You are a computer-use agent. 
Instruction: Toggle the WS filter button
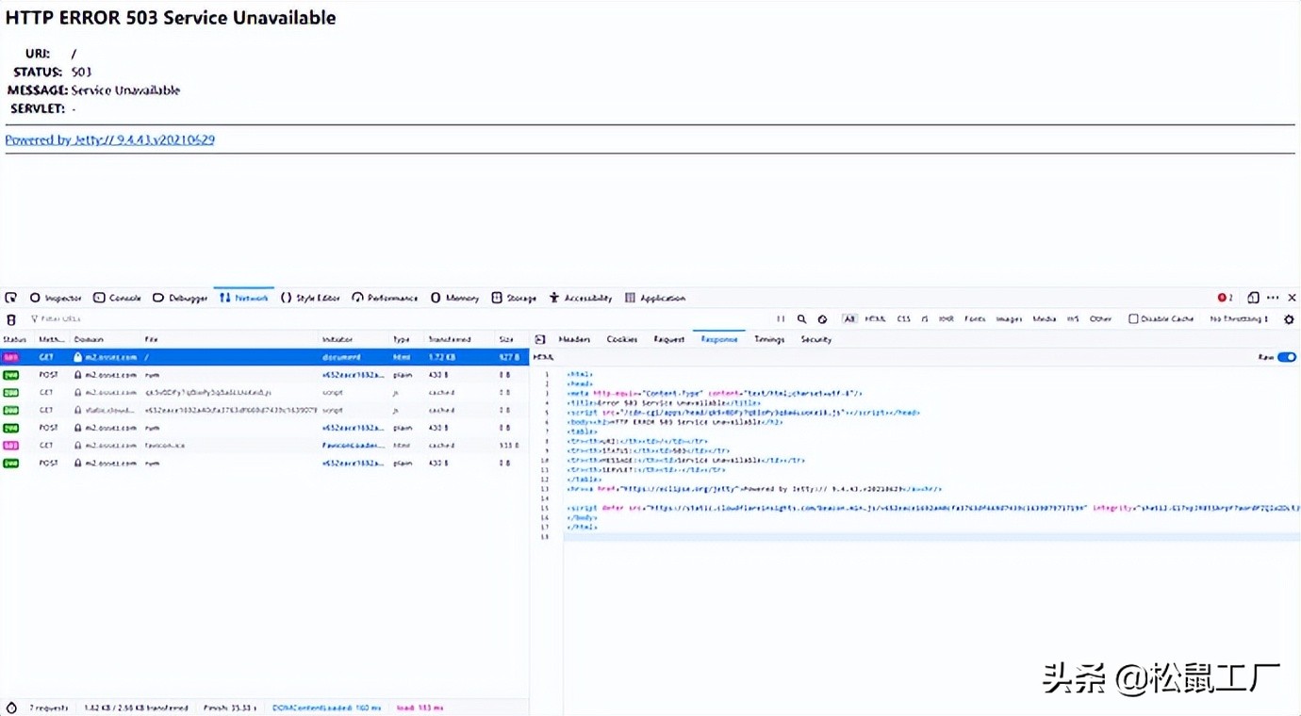(x=1073, y=319)
